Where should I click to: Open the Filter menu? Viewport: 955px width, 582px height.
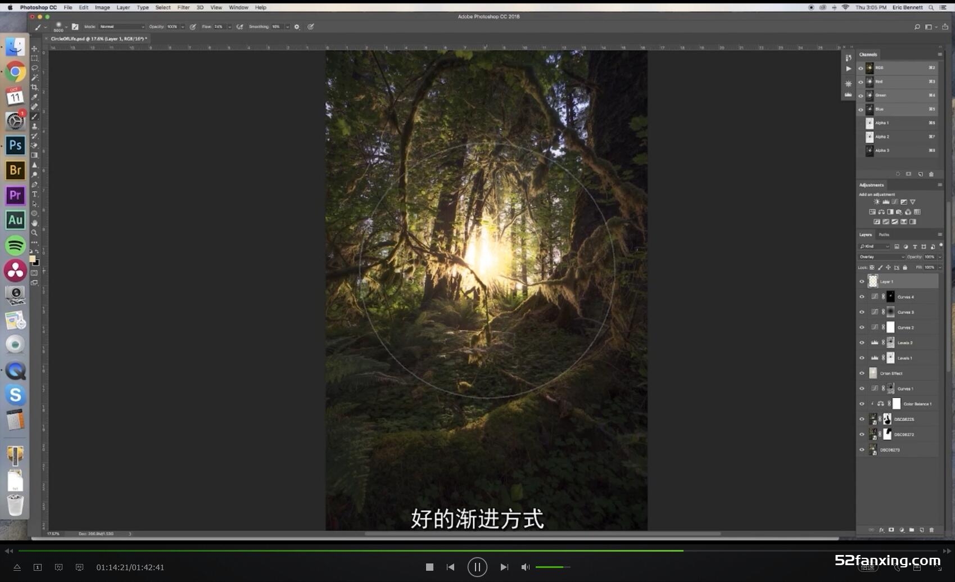(x=183, y=7)
